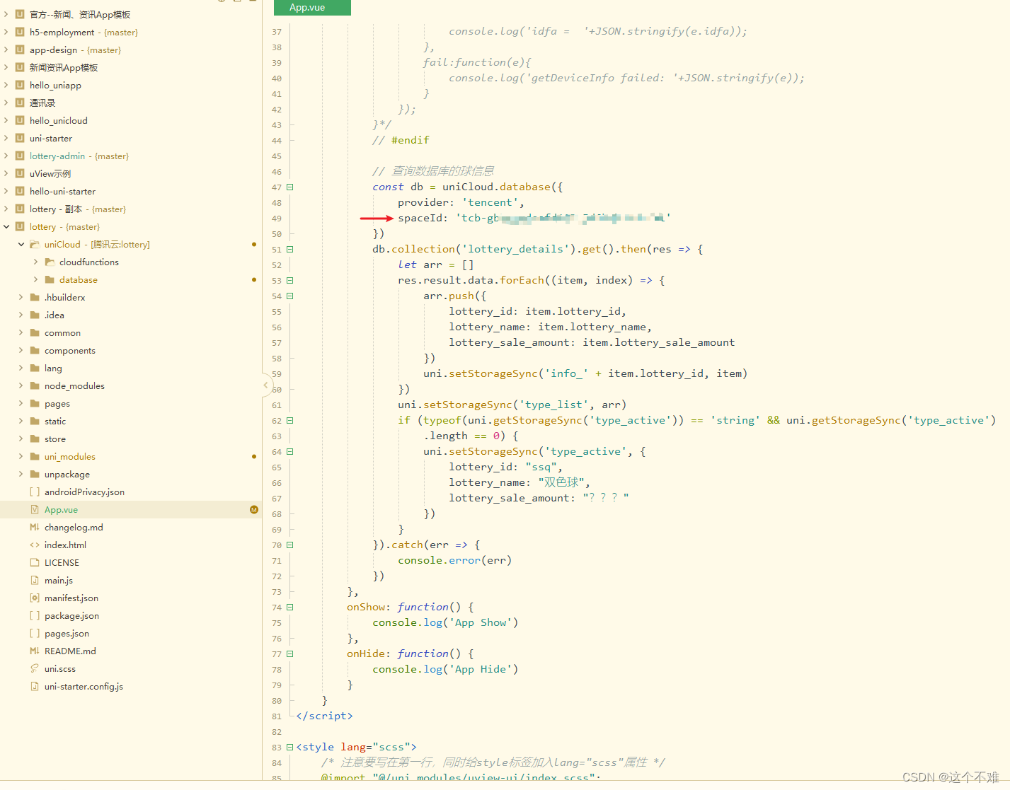Click the LICENSE file icon
The width and height of the screenshot is (1010, 790).
pos(35,562)
